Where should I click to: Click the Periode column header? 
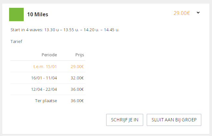(49, 55)
